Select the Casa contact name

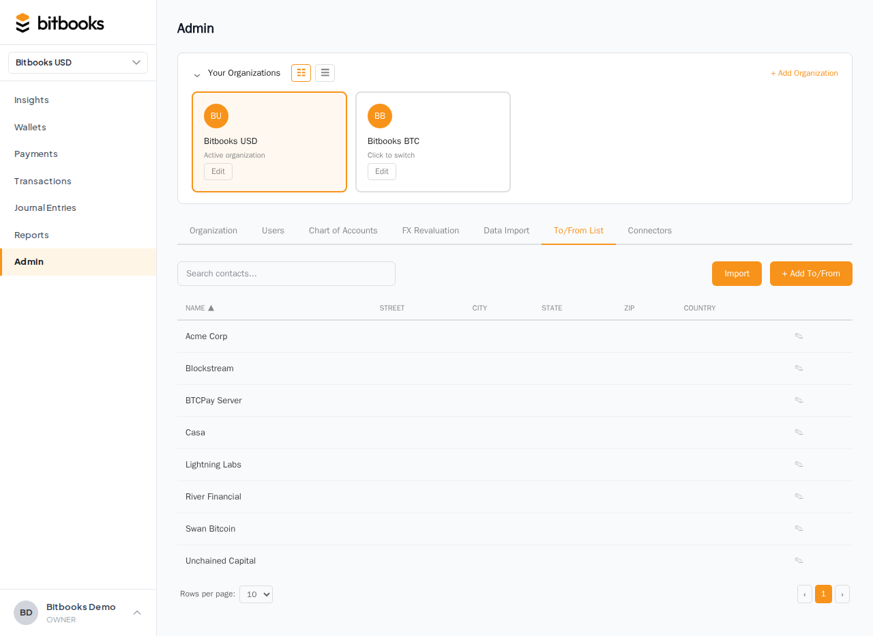tap(195, 433)
